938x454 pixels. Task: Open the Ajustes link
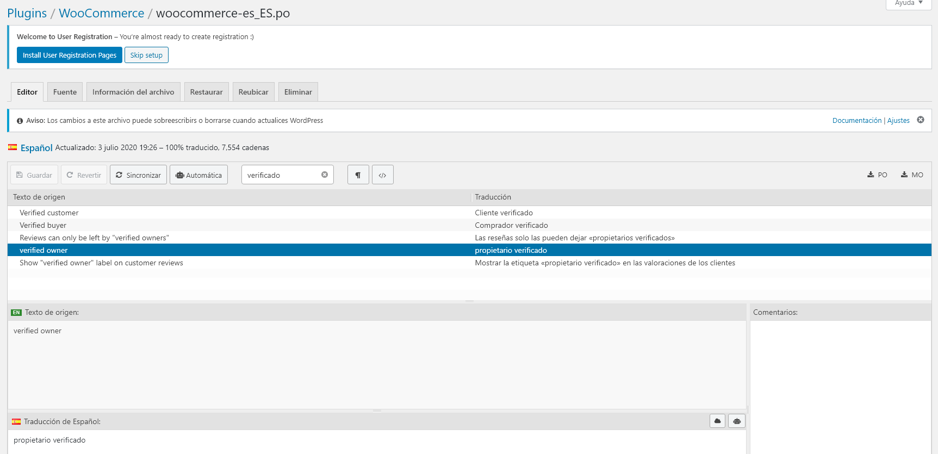pos(898,120)
